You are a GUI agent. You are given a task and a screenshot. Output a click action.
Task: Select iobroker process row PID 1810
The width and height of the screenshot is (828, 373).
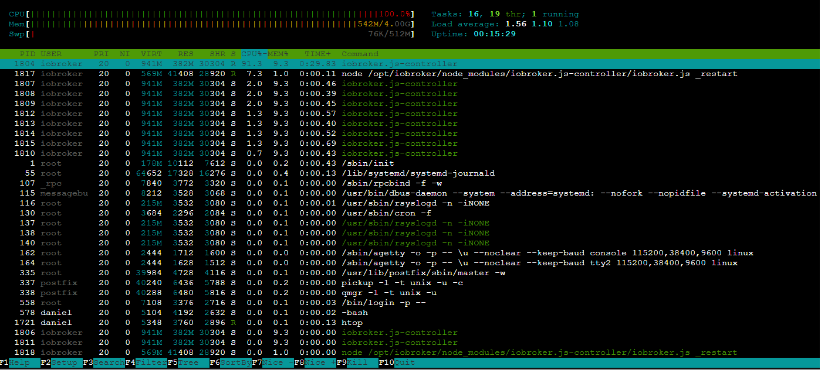tap(410, 153)
